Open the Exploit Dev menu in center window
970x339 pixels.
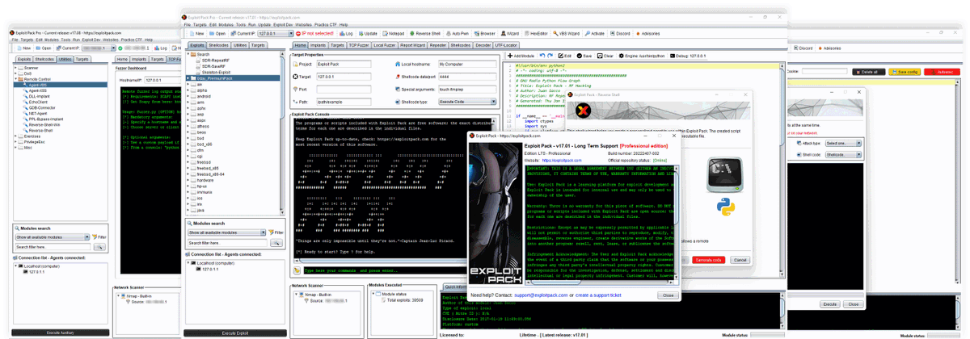(284, 25)
